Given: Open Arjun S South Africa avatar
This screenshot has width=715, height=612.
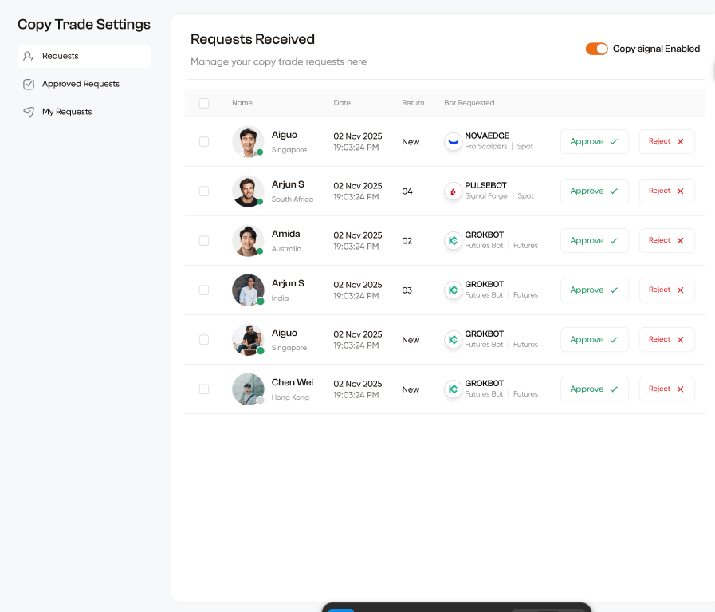Looking at the screenshot, I should [x=248, y=191].
